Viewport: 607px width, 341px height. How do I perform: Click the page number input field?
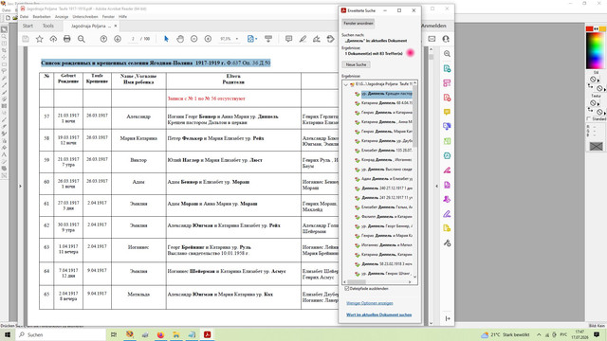(x=133, y=39)
